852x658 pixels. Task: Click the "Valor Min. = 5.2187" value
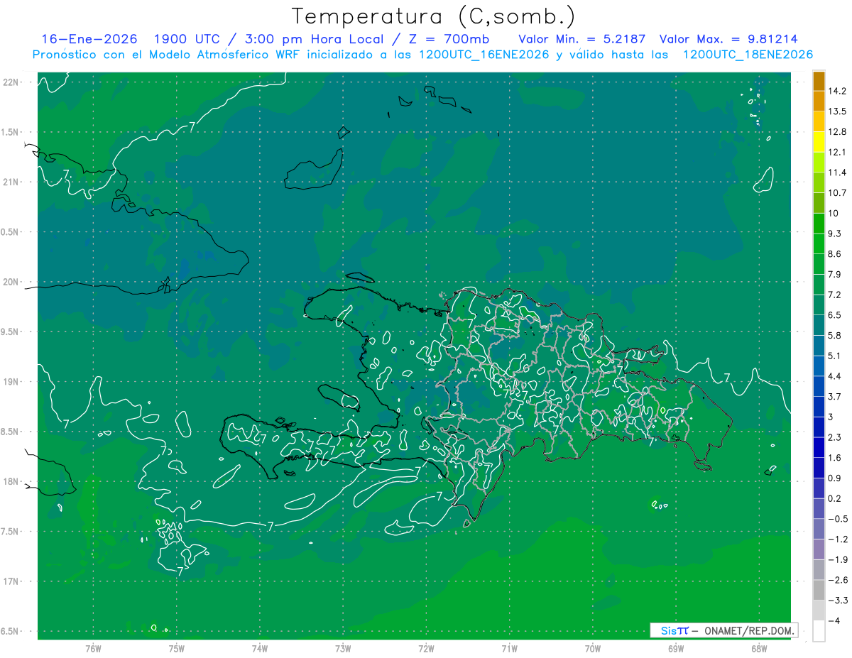[x=582, y=39]
